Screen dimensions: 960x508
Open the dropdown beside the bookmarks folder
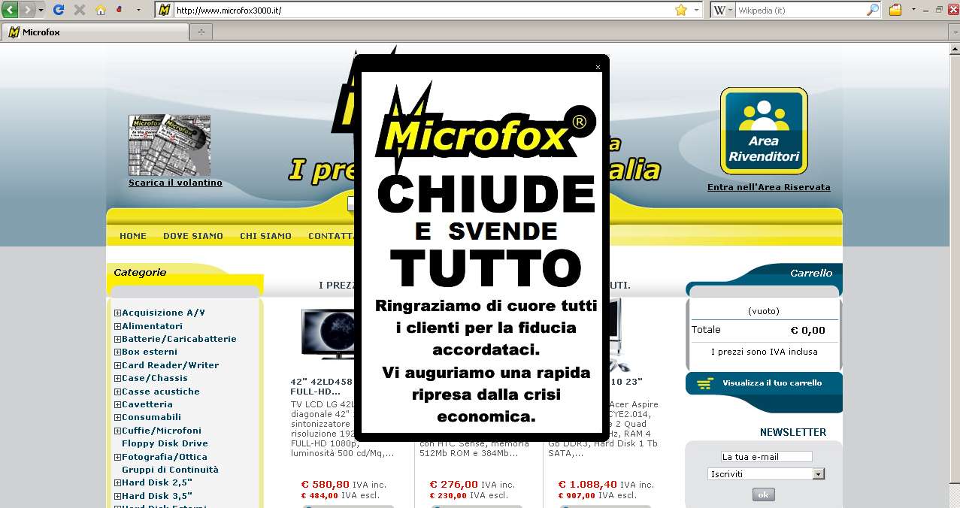[913, 10]
